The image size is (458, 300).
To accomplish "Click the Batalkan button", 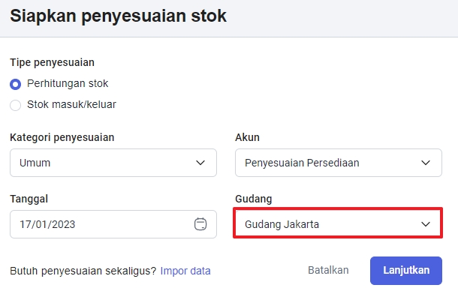I will point(328,270).
